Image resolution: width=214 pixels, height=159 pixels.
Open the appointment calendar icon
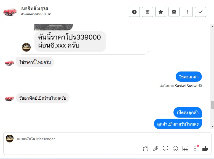(x=185, y=149)
